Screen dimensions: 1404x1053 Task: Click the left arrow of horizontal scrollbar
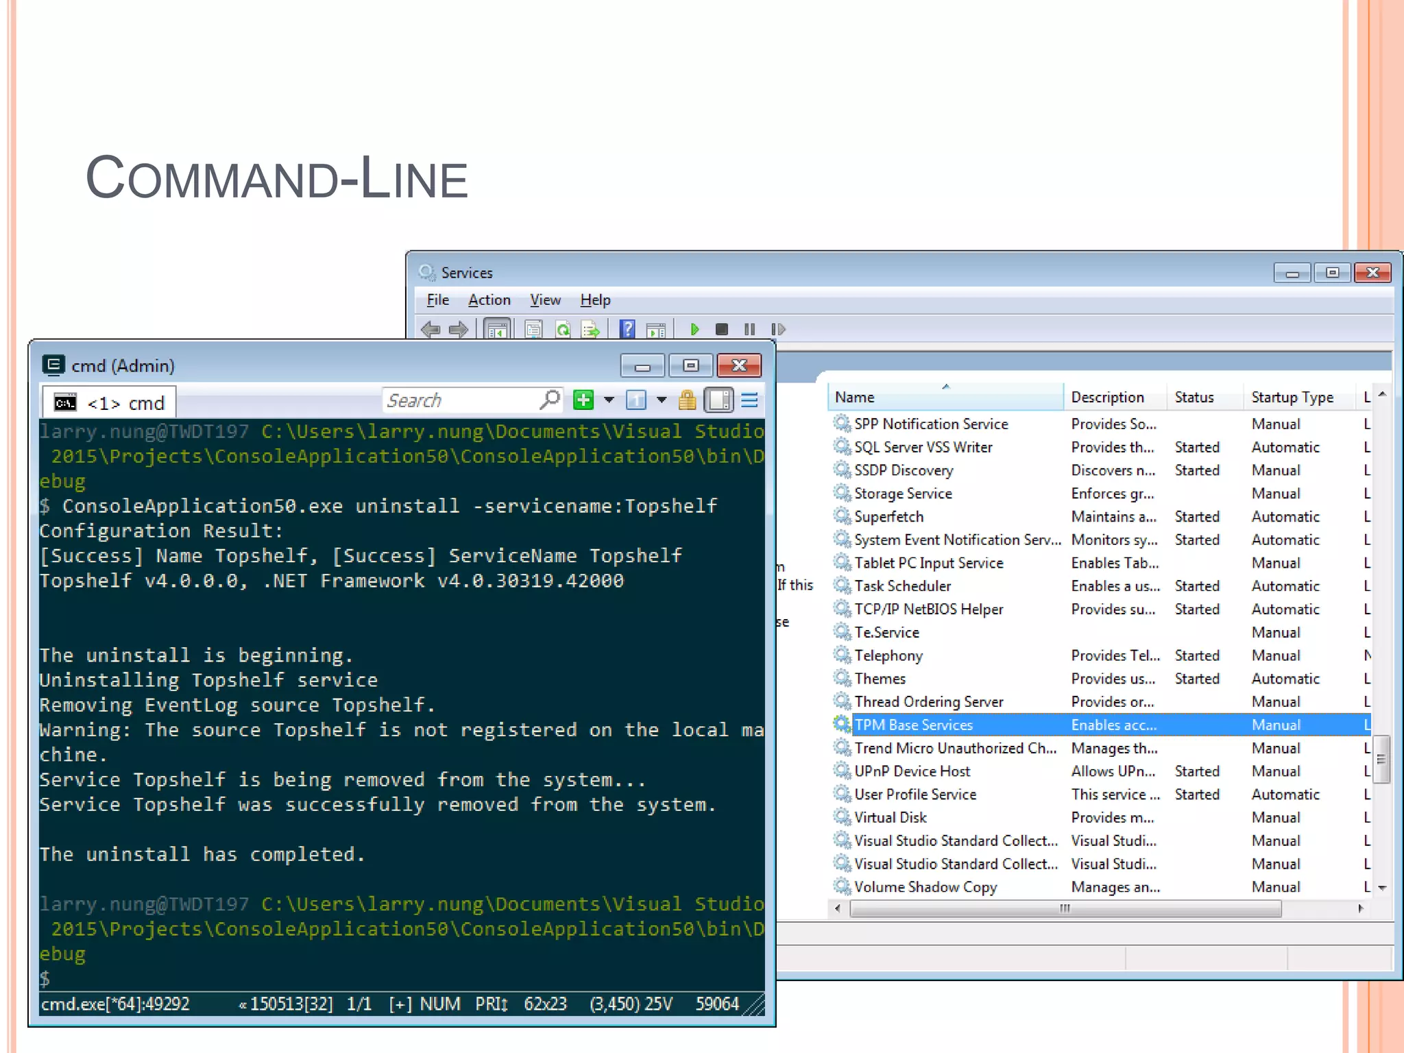(837, 909)
